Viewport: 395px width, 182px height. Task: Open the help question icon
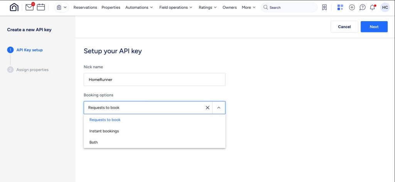tap(362, 8)
